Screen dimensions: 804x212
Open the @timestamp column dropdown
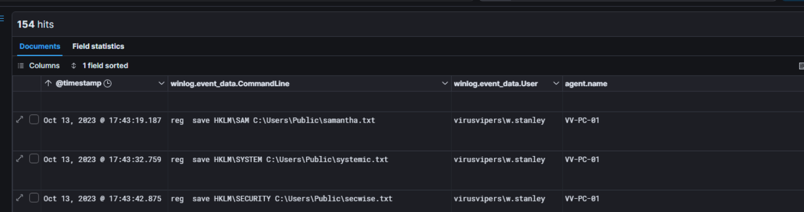[x=161, y=84]
